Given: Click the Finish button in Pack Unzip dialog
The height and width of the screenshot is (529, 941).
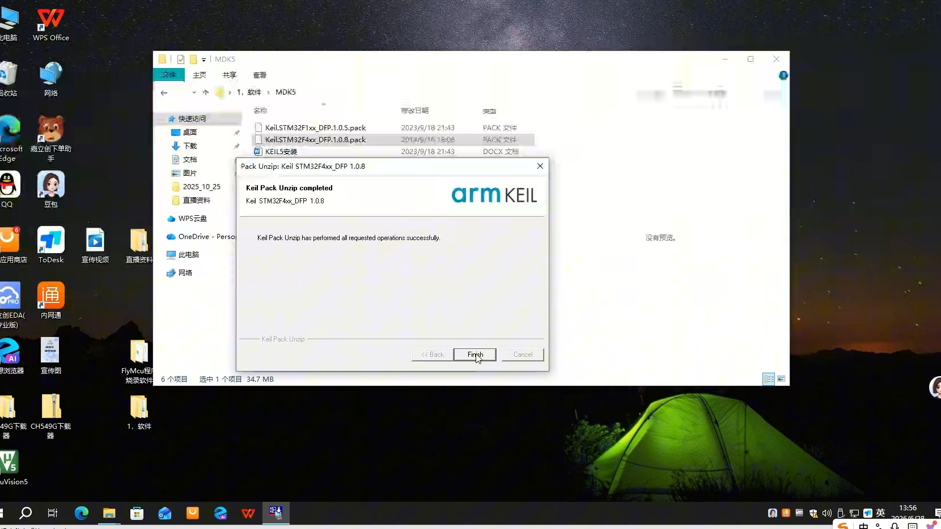Looking at the screenshot, I should (475, 355).
